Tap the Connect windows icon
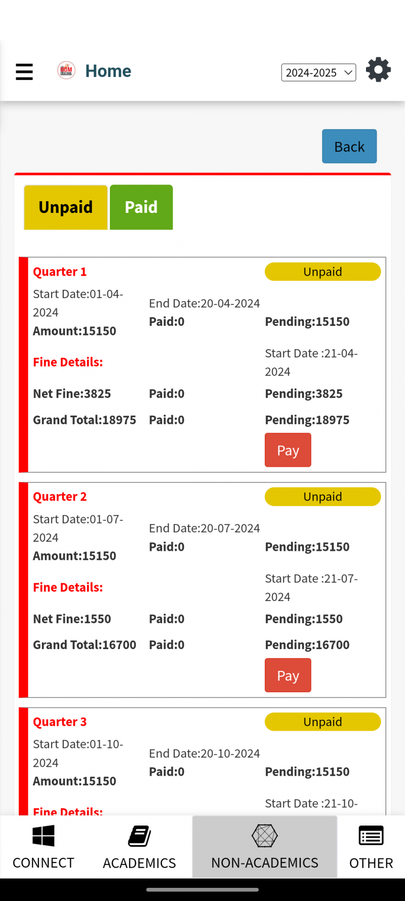The width and height of the screenshot is (405, 901). click(x=44, y=836)
